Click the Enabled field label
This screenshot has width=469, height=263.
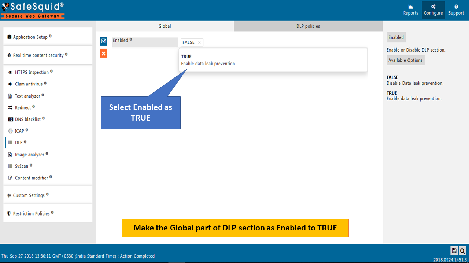tap(121, 41)
